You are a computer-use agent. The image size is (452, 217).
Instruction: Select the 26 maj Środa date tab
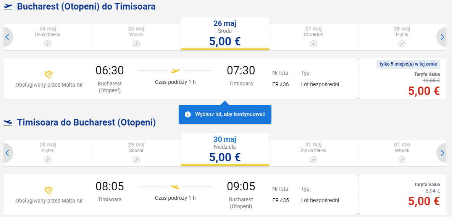point(225,34)
